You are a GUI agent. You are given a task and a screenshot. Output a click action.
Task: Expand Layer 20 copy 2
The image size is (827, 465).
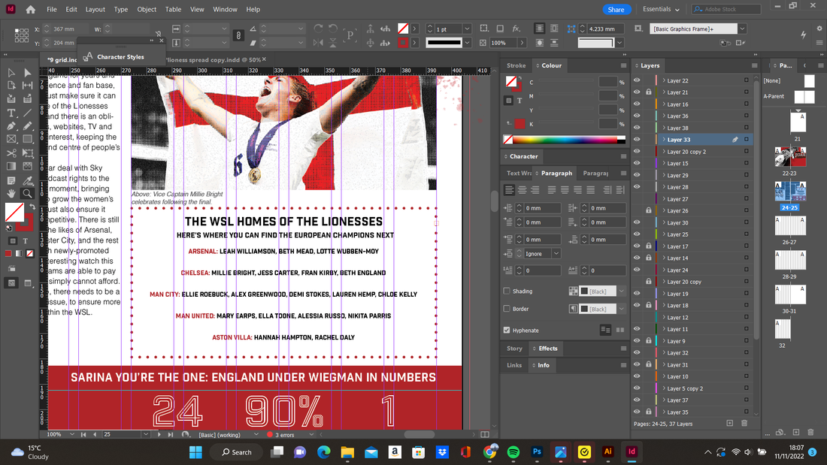[664, 152]
